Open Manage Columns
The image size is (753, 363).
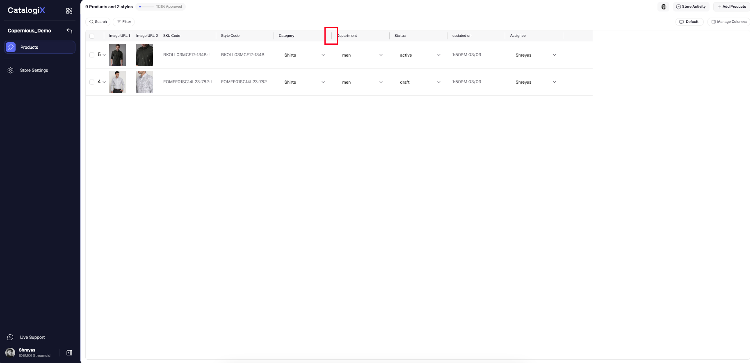tap(729, 22)
